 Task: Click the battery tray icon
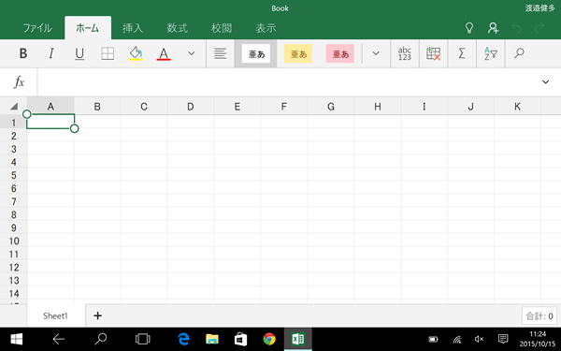pos(433,339)
